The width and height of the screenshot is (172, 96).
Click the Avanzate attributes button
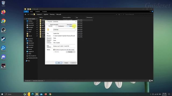[70, 52]
